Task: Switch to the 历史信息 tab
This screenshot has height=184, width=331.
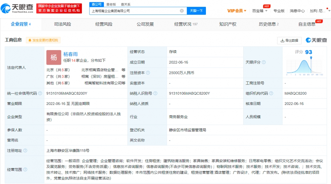Action: point(268,24)
